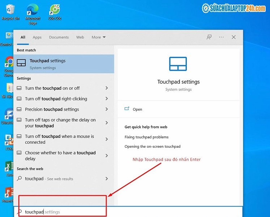270x217 pixels.
Task: Open 'Opening the on-screen touchpad' help link
Action: coord(152,146)
